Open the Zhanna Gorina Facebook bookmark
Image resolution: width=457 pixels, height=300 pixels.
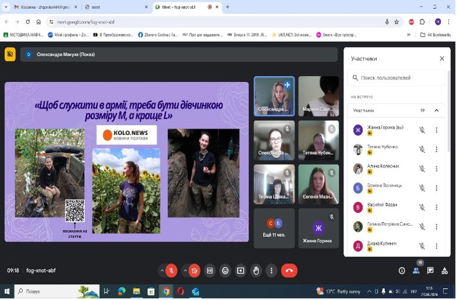pyautogui.click(x=158, y=35)
